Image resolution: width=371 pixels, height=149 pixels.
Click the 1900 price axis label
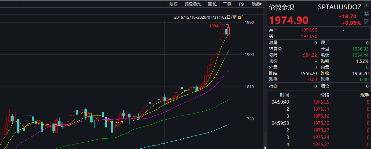point(250,55)
